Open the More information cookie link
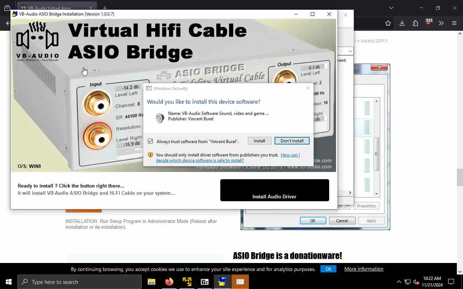The image size is (463, 289). pyautogui.click(x=364, y=269)
